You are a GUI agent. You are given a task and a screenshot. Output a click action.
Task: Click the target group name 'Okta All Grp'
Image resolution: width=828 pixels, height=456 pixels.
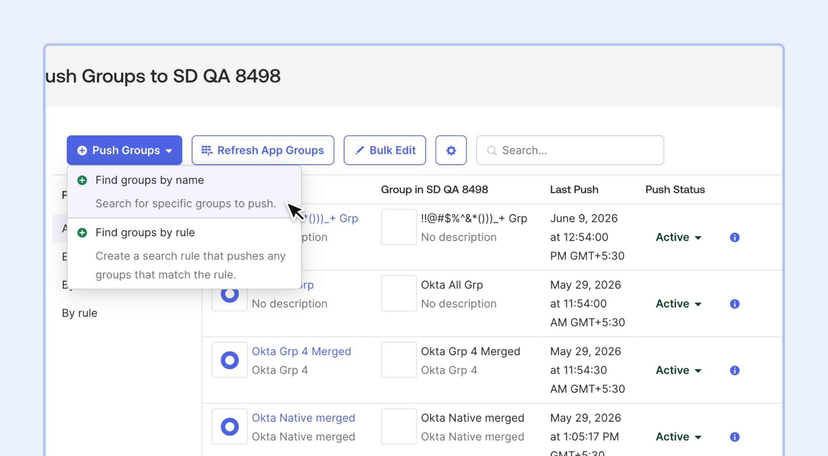452,285
